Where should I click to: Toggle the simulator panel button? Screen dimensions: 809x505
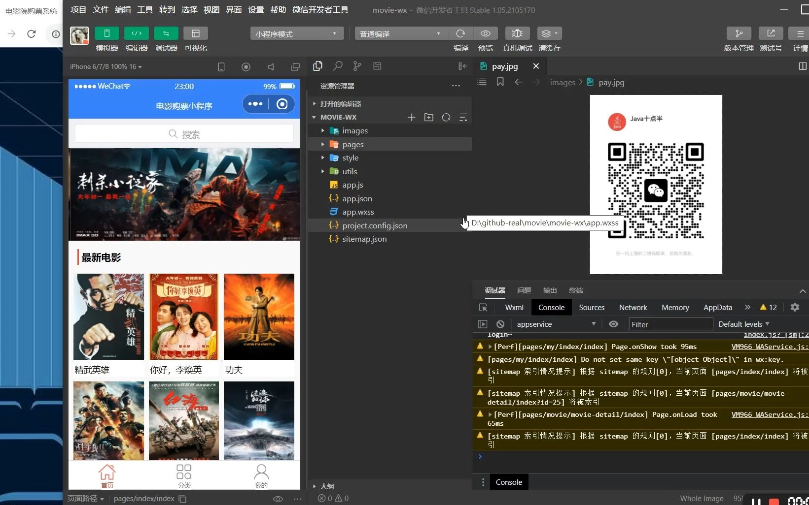click(106, 33)
